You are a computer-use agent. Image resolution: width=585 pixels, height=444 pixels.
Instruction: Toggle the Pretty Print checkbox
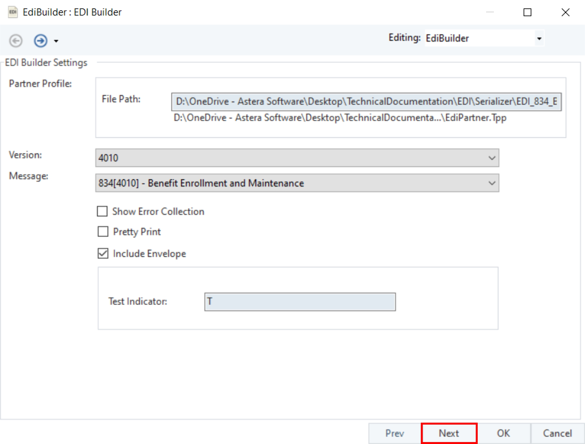(103, 232)
